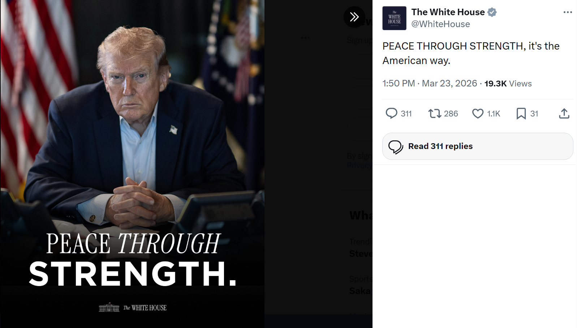This screenshot has height=328, width=577.
Task: Click the Peace Through Strength image
Action: click(x=132, y=164)
